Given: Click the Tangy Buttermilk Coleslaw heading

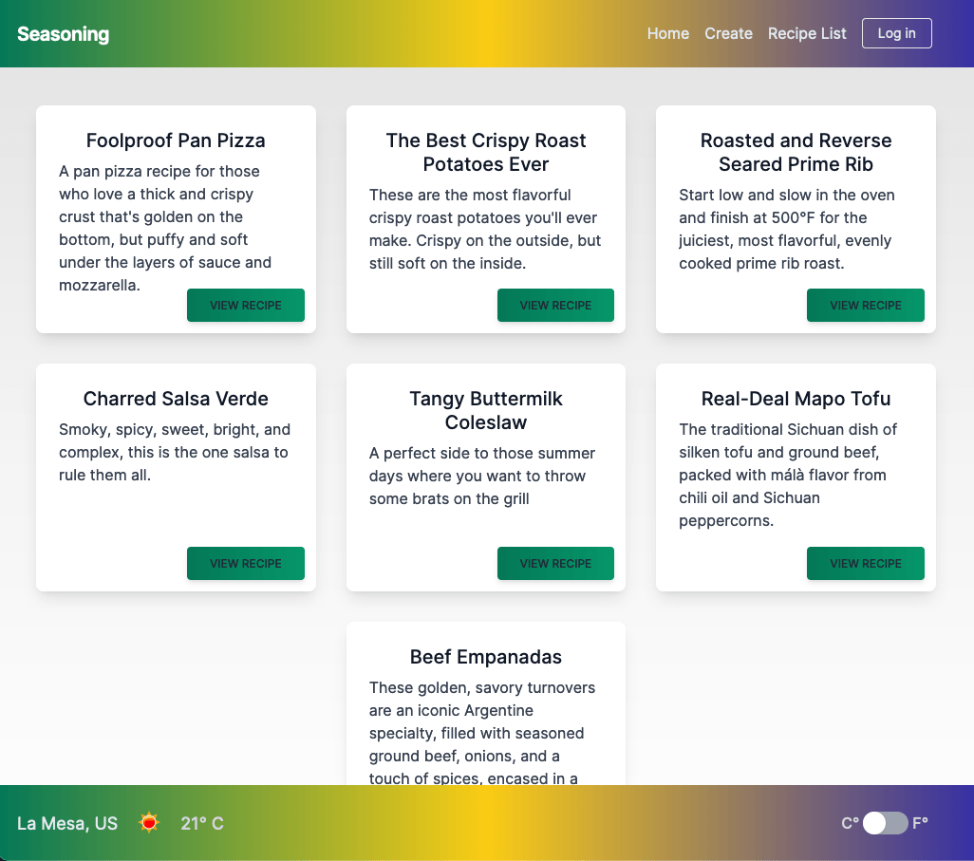Looking at the screenshot, I should 486,410.
